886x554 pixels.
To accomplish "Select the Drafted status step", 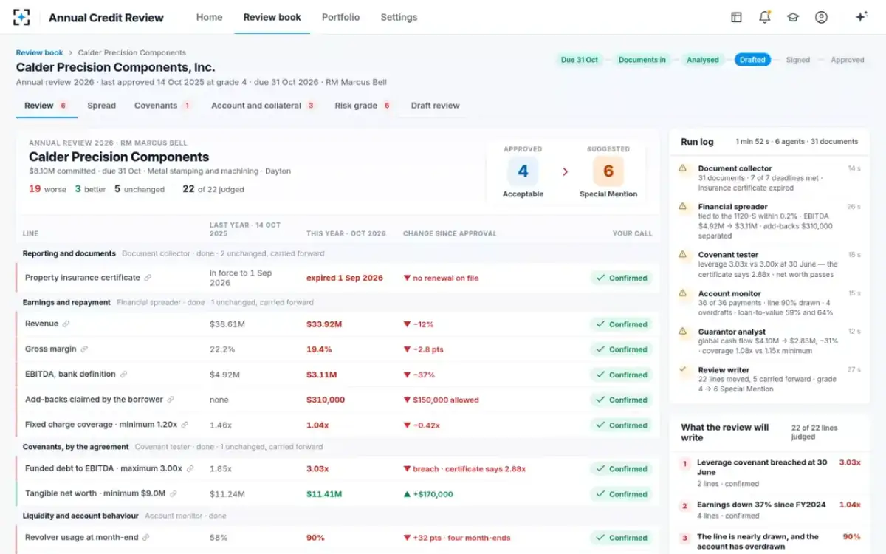I will [x=752, y=60].
